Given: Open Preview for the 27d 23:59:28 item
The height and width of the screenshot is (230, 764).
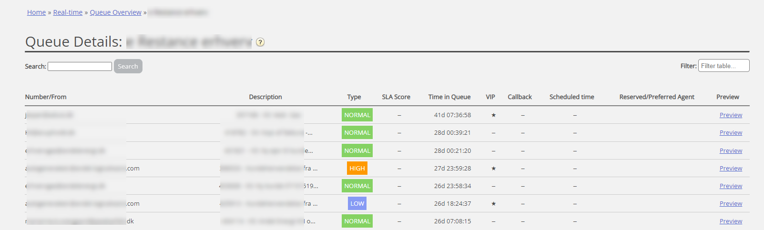Looking at the screenshot, I should 731,169.
